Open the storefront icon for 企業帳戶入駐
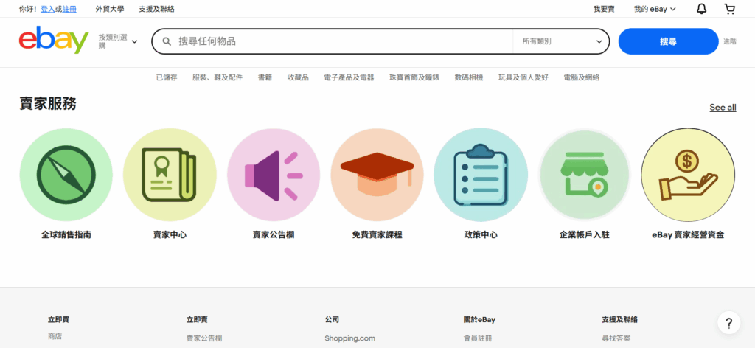Image resolution: width=755 pixels, height=348 pixels. 584,175
